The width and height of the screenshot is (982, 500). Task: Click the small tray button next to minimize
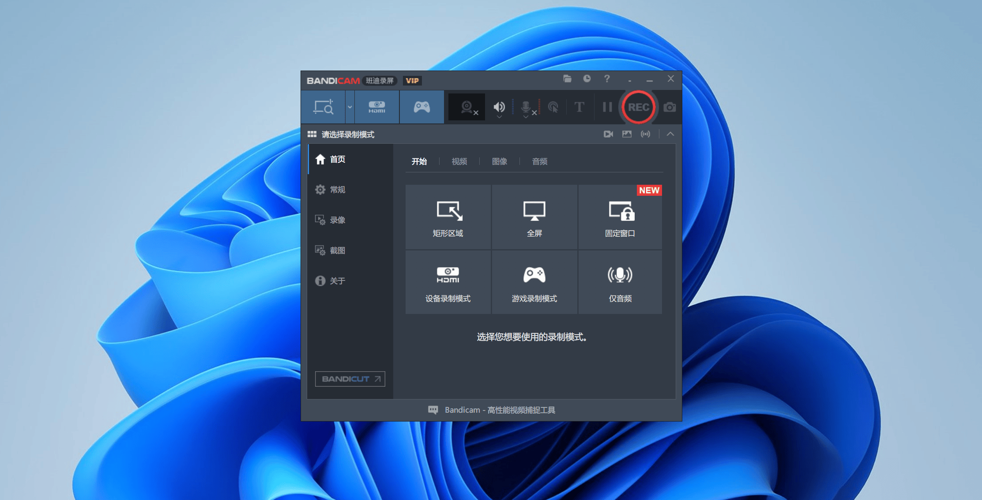point(630,80)
